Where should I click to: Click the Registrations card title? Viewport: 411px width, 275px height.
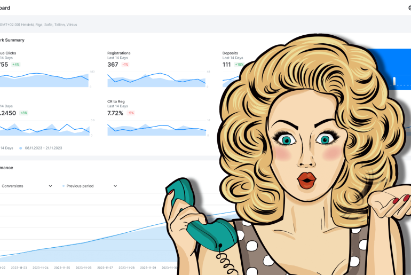pos(118,53)
